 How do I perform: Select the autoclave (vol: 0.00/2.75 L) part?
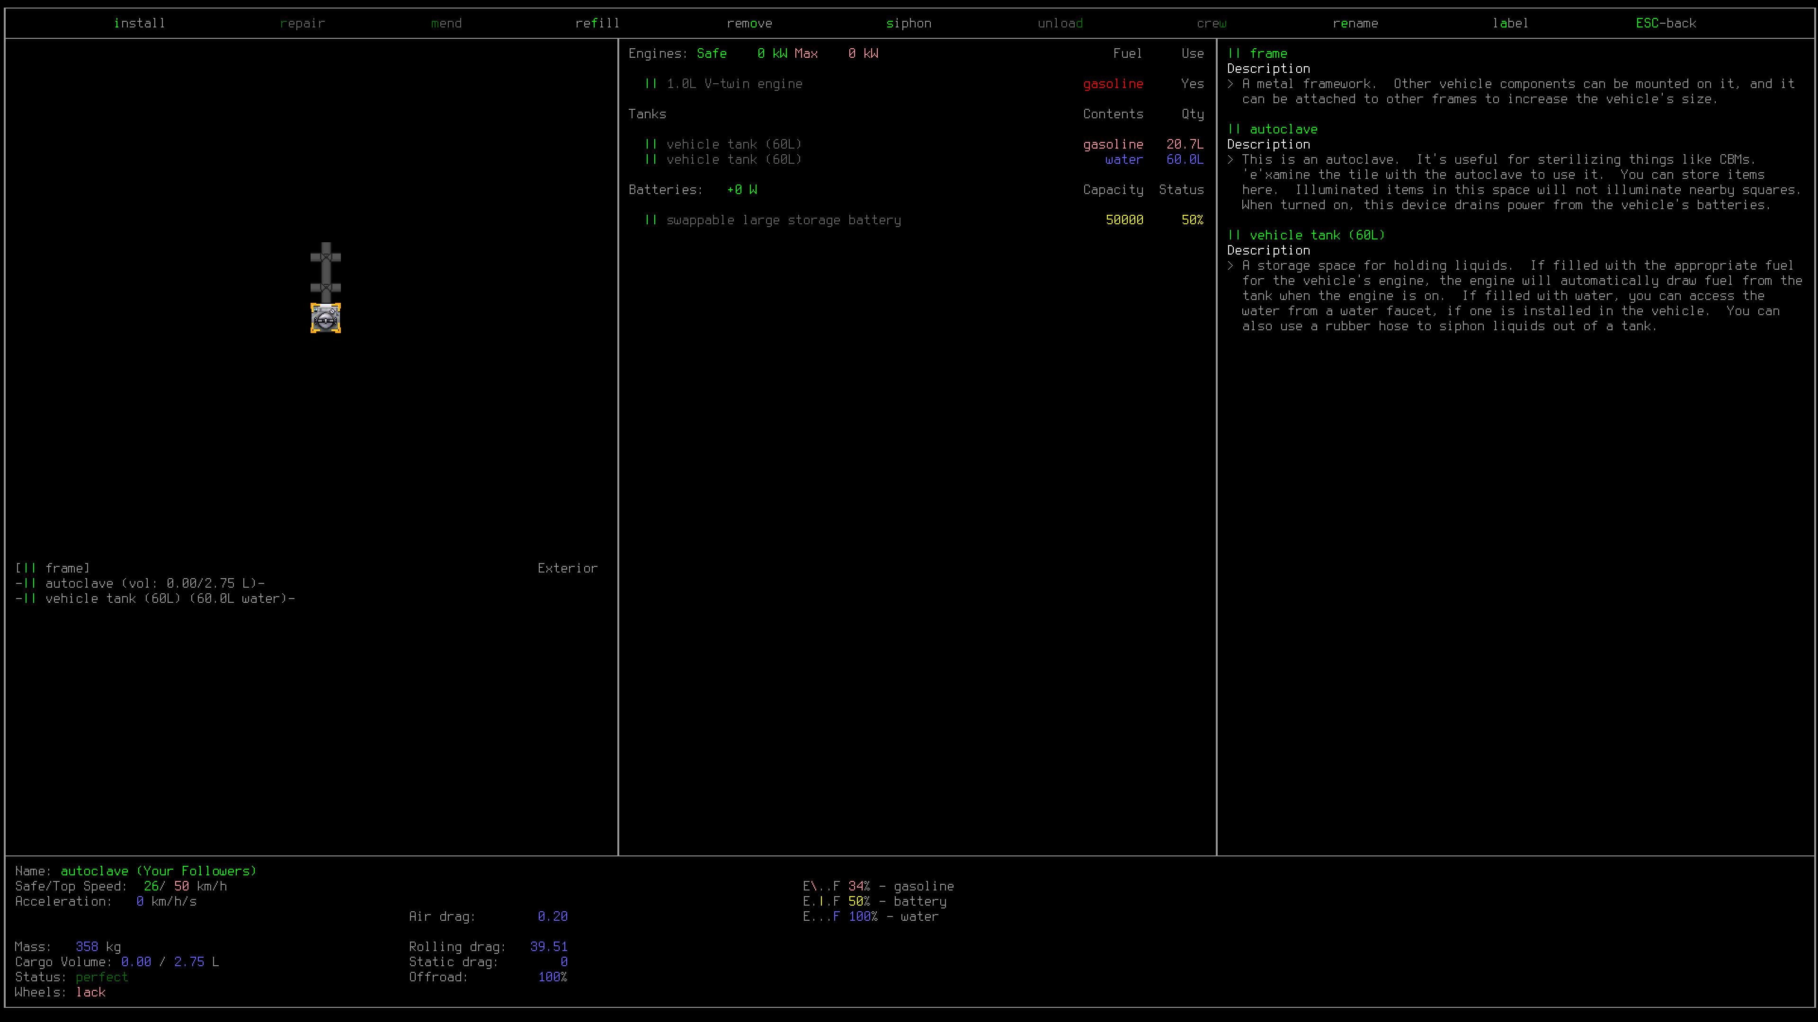click(141, 583)
